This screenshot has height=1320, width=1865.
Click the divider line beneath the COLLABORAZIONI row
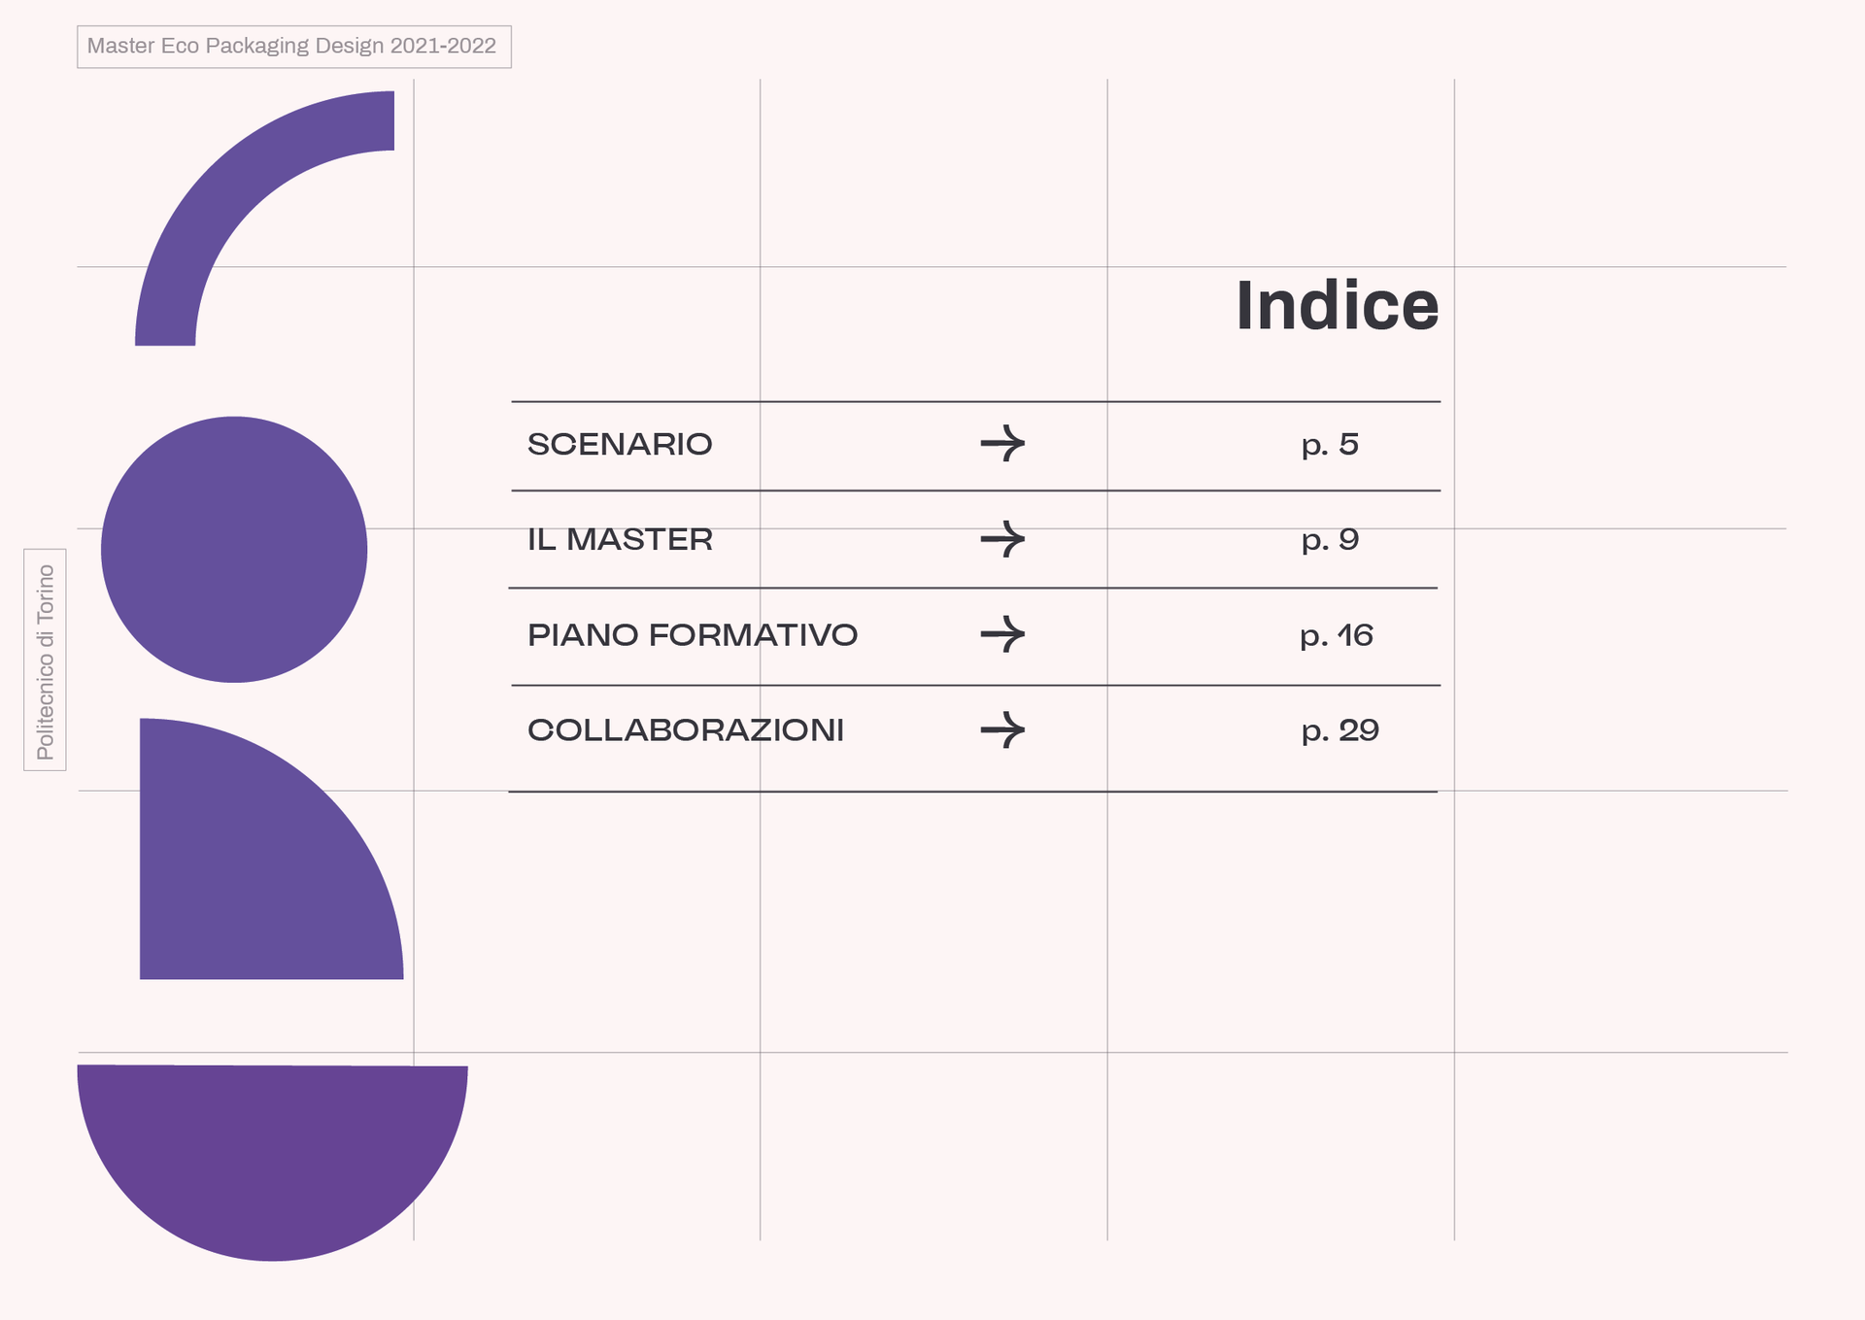[971, 792]
